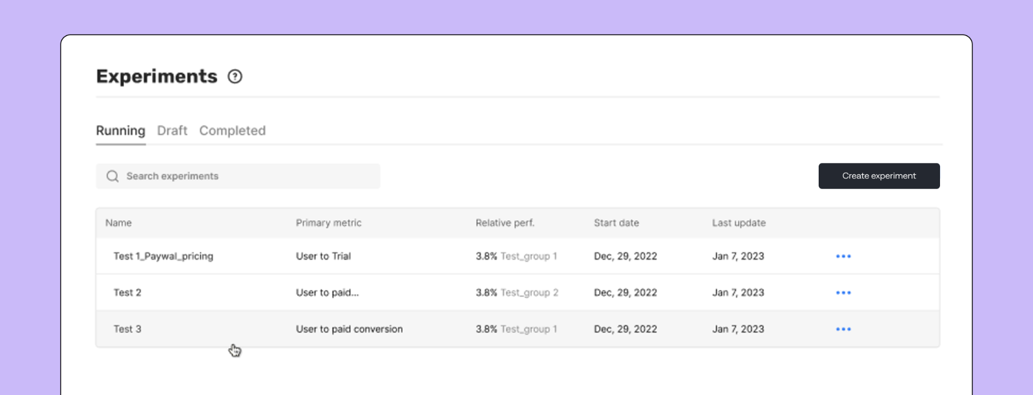The image size is (1033, 395).
Task: Click the magnifier icon in search box
Action: (x=113, y=176)
